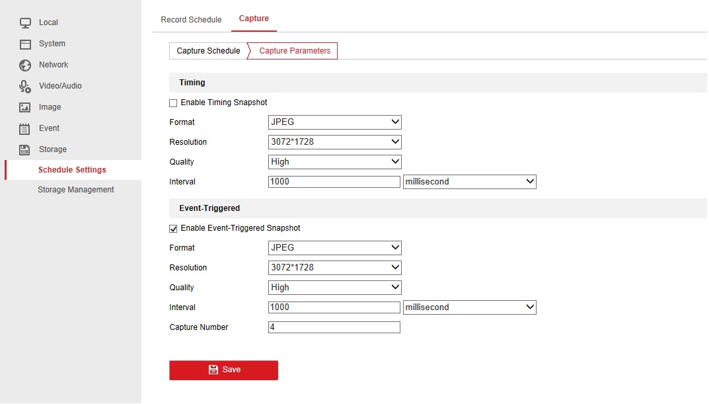Go to Storage Management page

75,190
